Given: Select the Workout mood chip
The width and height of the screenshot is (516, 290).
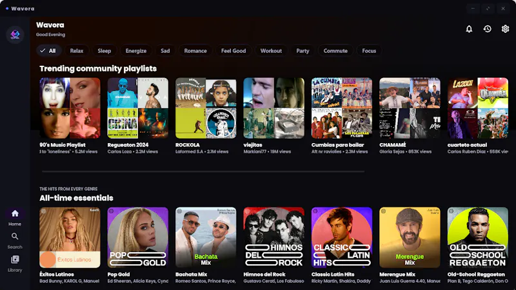Looking at the screenshot, I should pyautogui.click(x=271, y=51).
